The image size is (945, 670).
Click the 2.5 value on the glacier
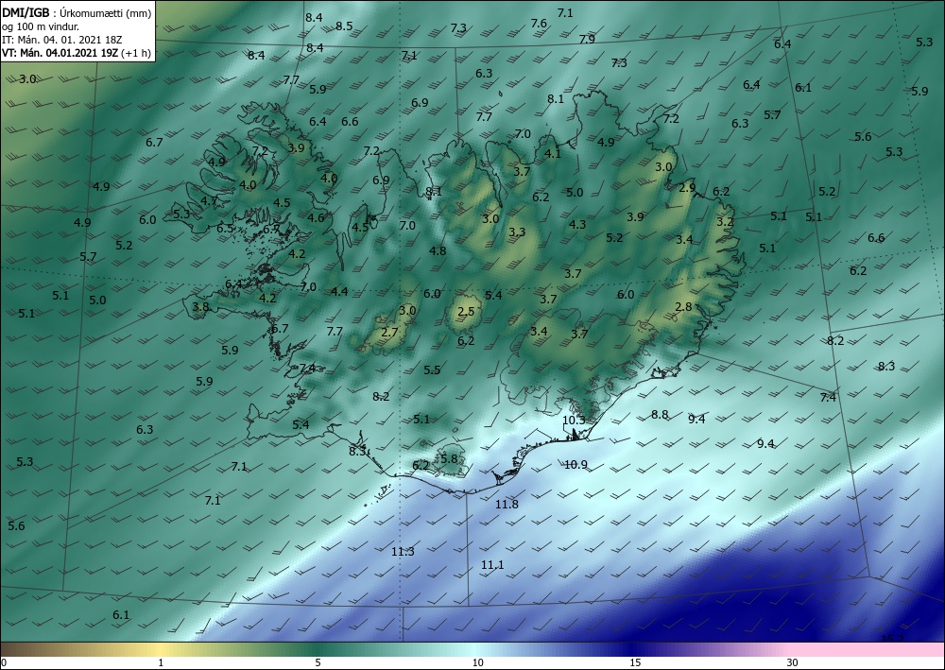pyautogui.click(x=466, y=312)
